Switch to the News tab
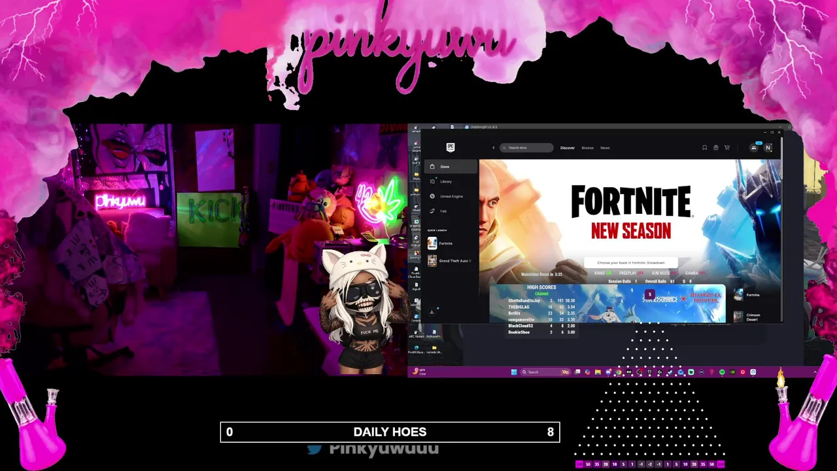Viewport: 837px width, 471px height. pyautogui.click(x=605, y=148)
